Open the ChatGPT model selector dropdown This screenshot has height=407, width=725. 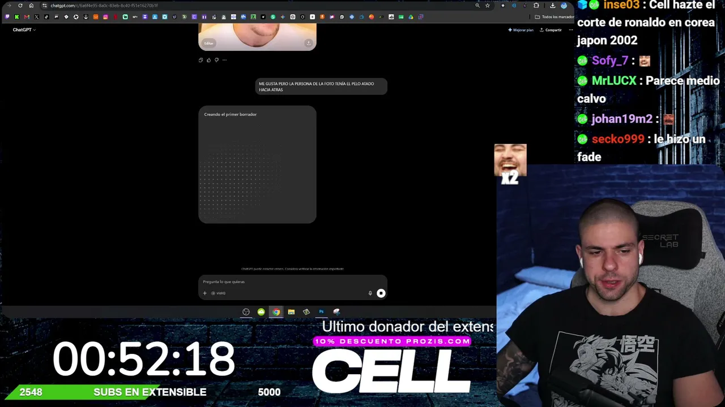click(x=24, y=29)
